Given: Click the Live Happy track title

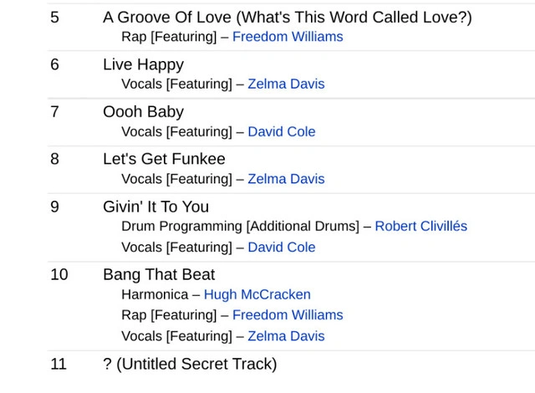Looking at the screenshot, I should [143, 64].
